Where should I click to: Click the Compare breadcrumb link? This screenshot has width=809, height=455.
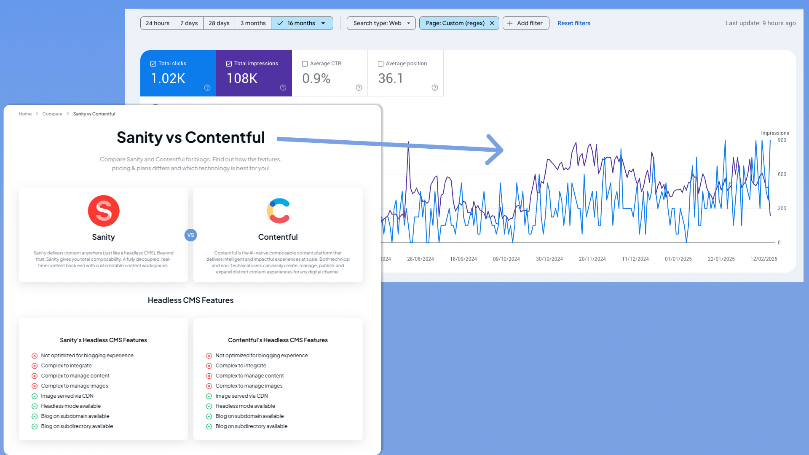click(x=52, y=113)
